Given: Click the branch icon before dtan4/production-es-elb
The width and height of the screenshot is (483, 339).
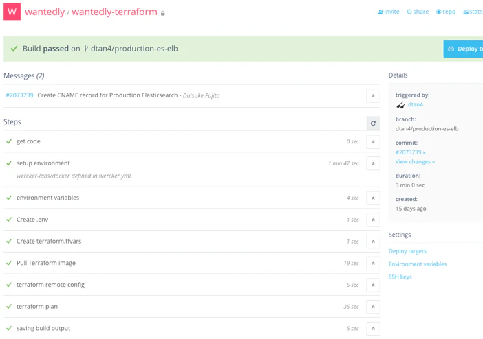Looking at the screenshot, I should pos(86,49).
